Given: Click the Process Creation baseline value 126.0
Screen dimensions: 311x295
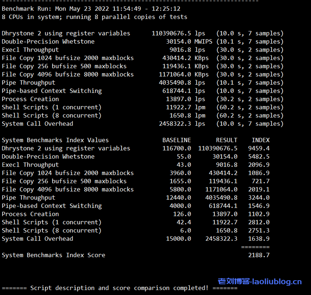Looking at the screenshot, I should tap(182, 214).
